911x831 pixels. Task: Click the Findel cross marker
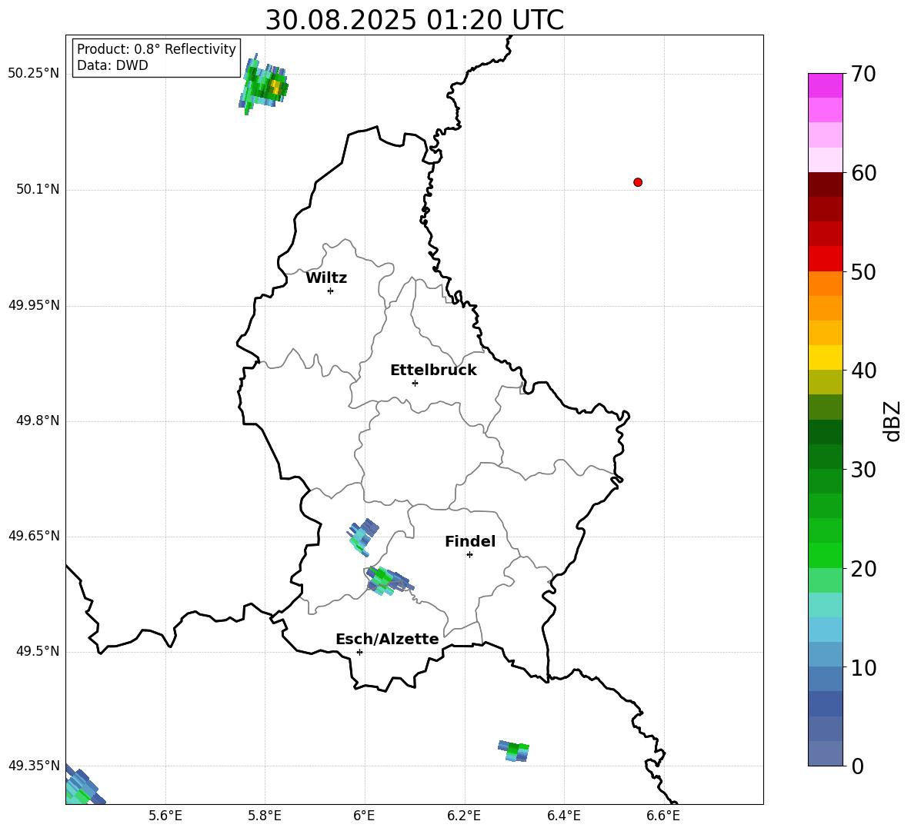coord(469,555)
